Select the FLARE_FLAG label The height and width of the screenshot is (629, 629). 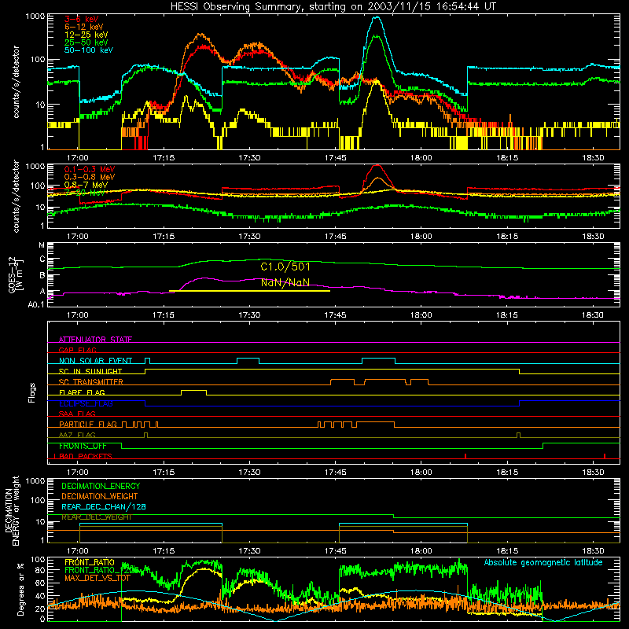coord(82,392)
